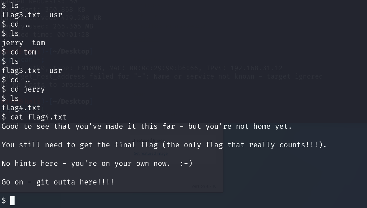The image size is (367, 208).
Task: Click the faded 'Set featured image' link
Action: (151, 154)
